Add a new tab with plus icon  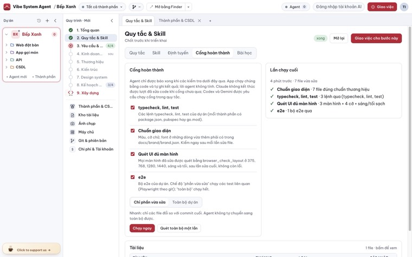coord(210,21)
